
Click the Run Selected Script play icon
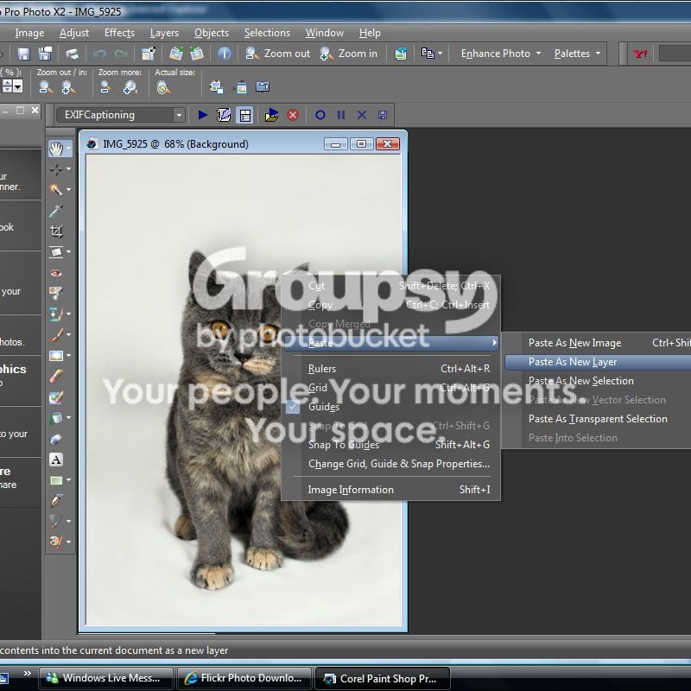coord(203,115)
